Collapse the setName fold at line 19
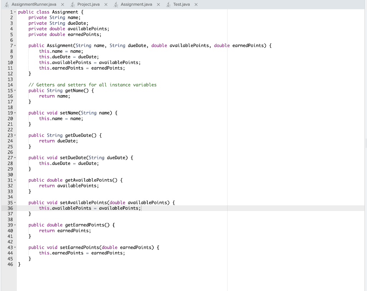The width and height of the screenshot is (367, 291). click(15, 113)
